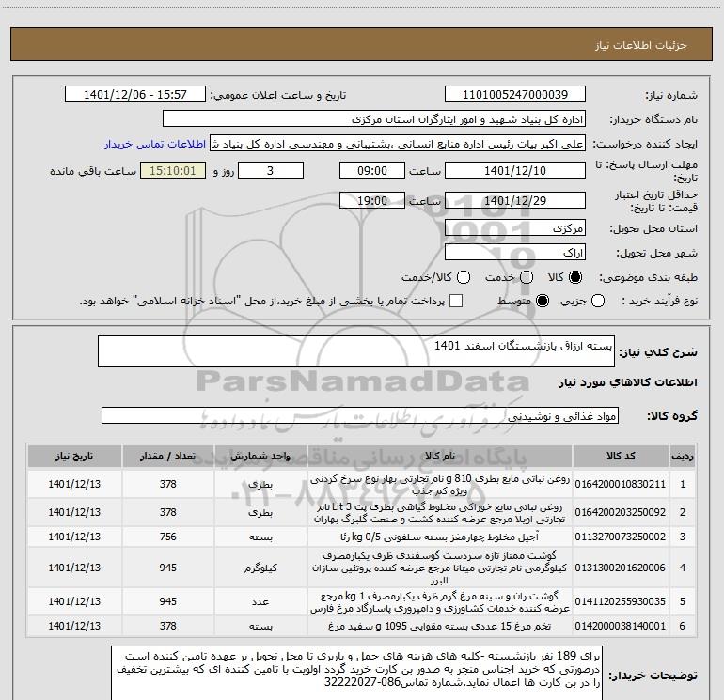This screenshot has height=700, width=724.
Task: Click product code 0131300201620006
Action: tap(621, 568)
